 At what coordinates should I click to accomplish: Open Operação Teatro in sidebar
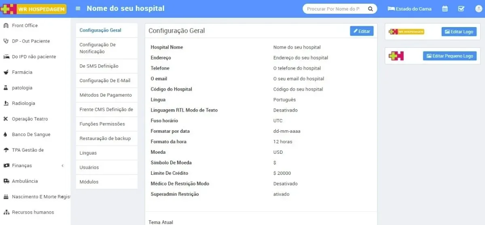point(30,119)
